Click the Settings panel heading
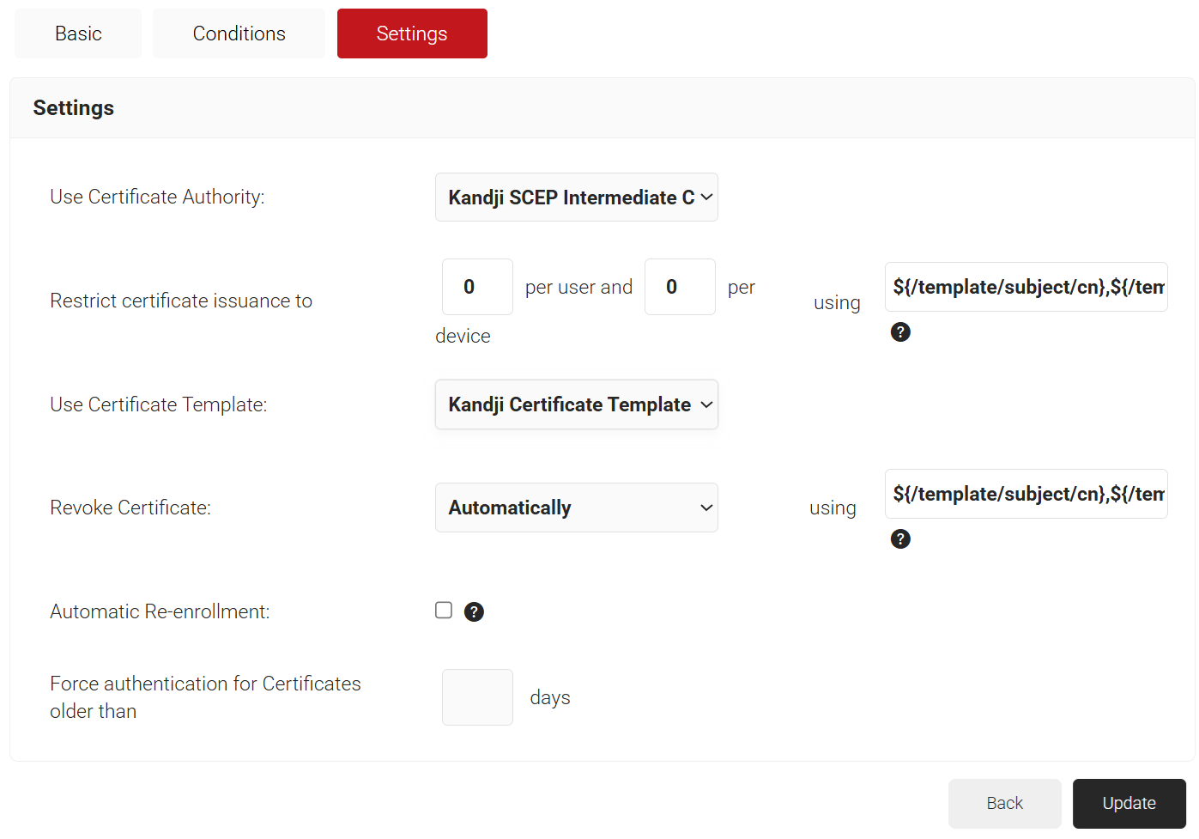Image resolution: width=1199 pixels, height=839 pixels. pos(74,108)
